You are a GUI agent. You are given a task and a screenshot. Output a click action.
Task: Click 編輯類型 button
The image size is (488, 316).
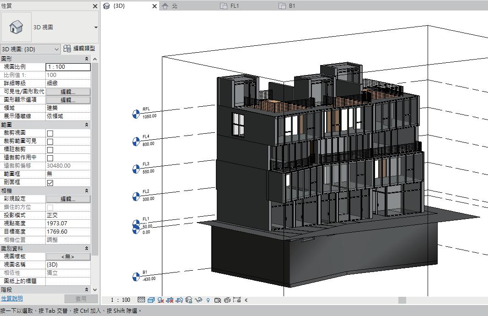[x=80, y=49]
